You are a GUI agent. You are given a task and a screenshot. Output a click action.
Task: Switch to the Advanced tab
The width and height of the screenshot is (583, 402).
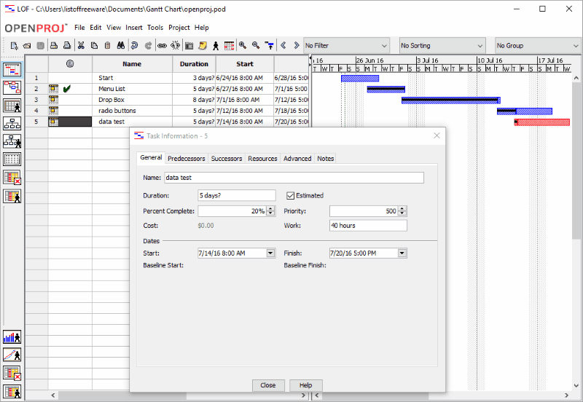tap(297, 159)
